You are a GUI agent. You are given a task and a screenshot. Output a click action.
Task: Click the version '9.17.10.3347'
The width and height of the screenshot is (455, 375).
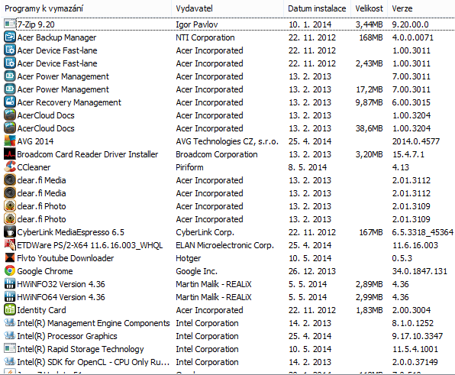tap(418, 336)
